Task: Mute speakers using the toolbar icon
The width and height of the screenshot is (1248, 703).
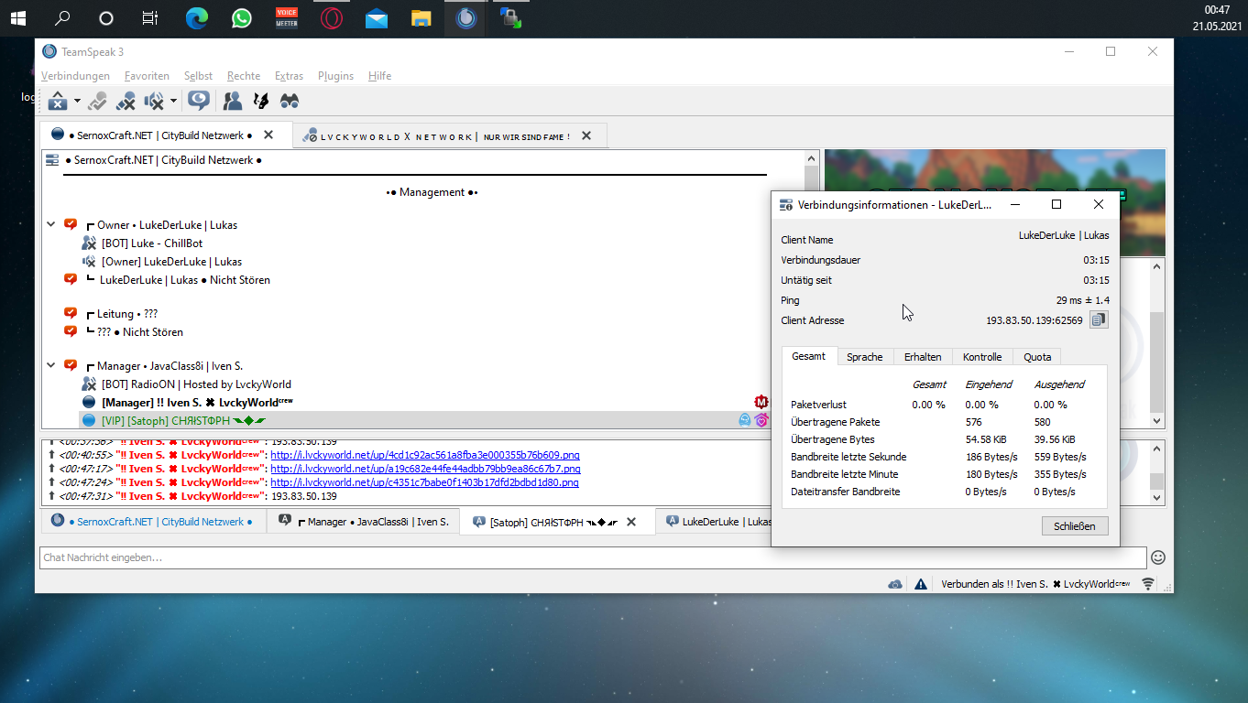Action: pos(154,101)
